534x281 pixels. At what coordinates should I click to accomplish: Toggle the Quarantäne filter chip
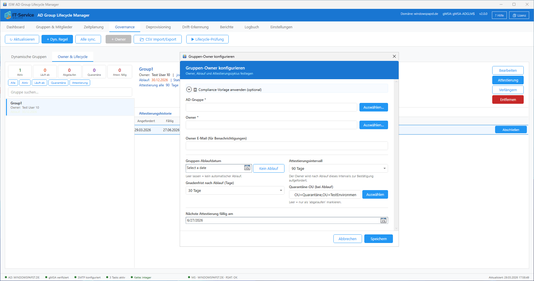click(x=58, y=83)
